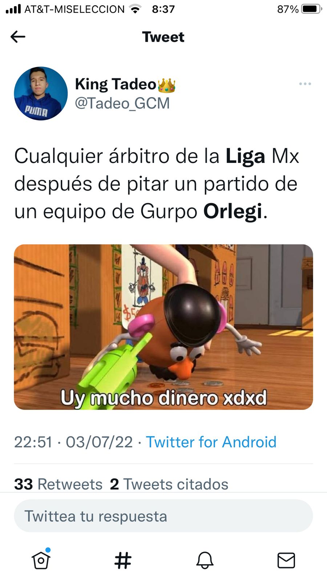327x582 pixels.
Task: Go to the Home tab icon
Action: tap(41, 559)
